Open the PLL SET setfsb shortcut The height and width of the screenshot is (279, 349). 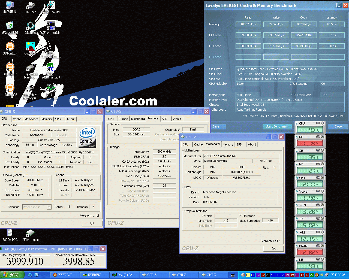point(50,26)
